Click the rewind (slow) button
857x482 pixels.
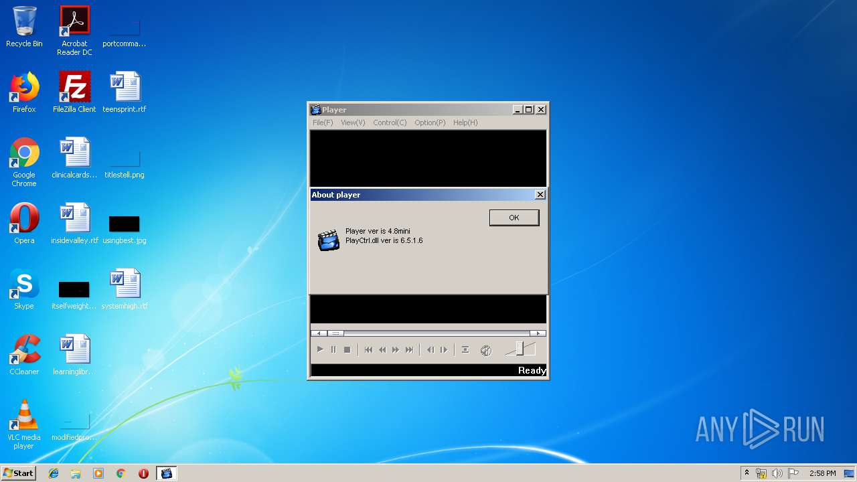[382, 349]
